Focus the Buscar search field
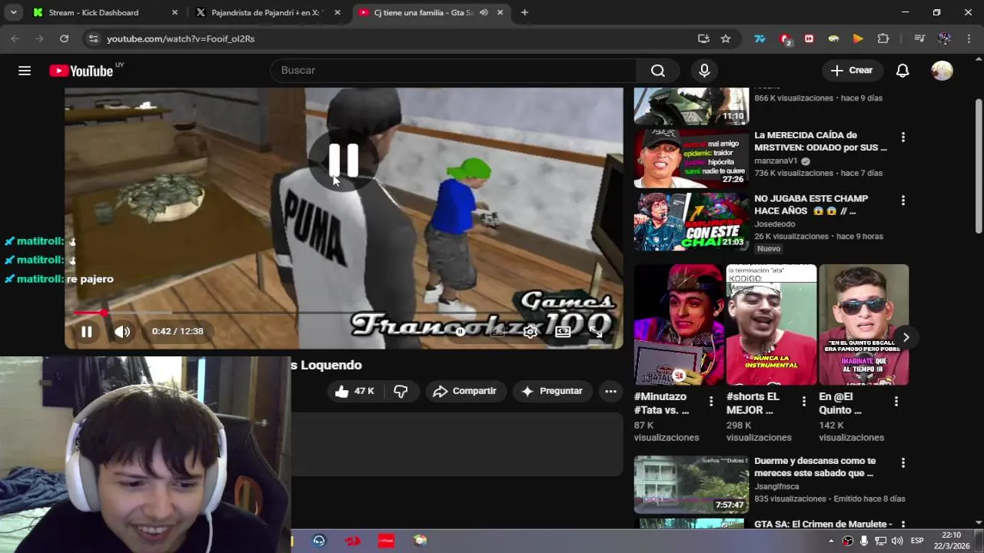The height and width of the screenshot is (553, 984). [x=454, y=71]
